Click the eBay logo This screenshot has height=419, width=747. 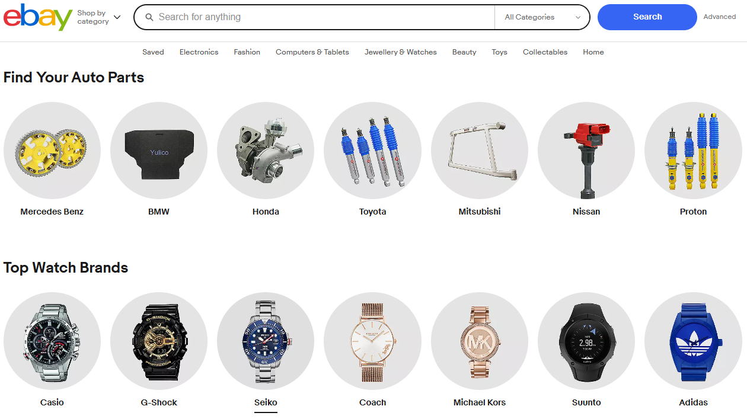coord(38,17)
